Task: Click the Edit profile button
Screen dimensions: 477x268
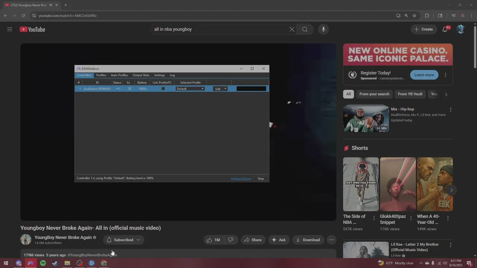Action: point(218,89)
